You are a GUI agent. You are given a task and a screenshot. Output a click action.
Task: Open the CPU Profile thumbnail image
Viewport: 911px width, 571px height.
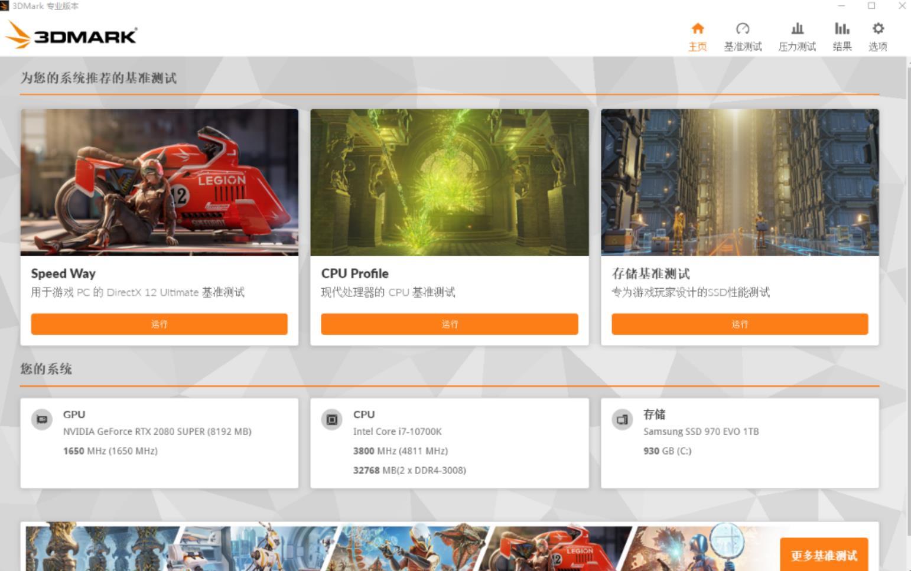450,182
